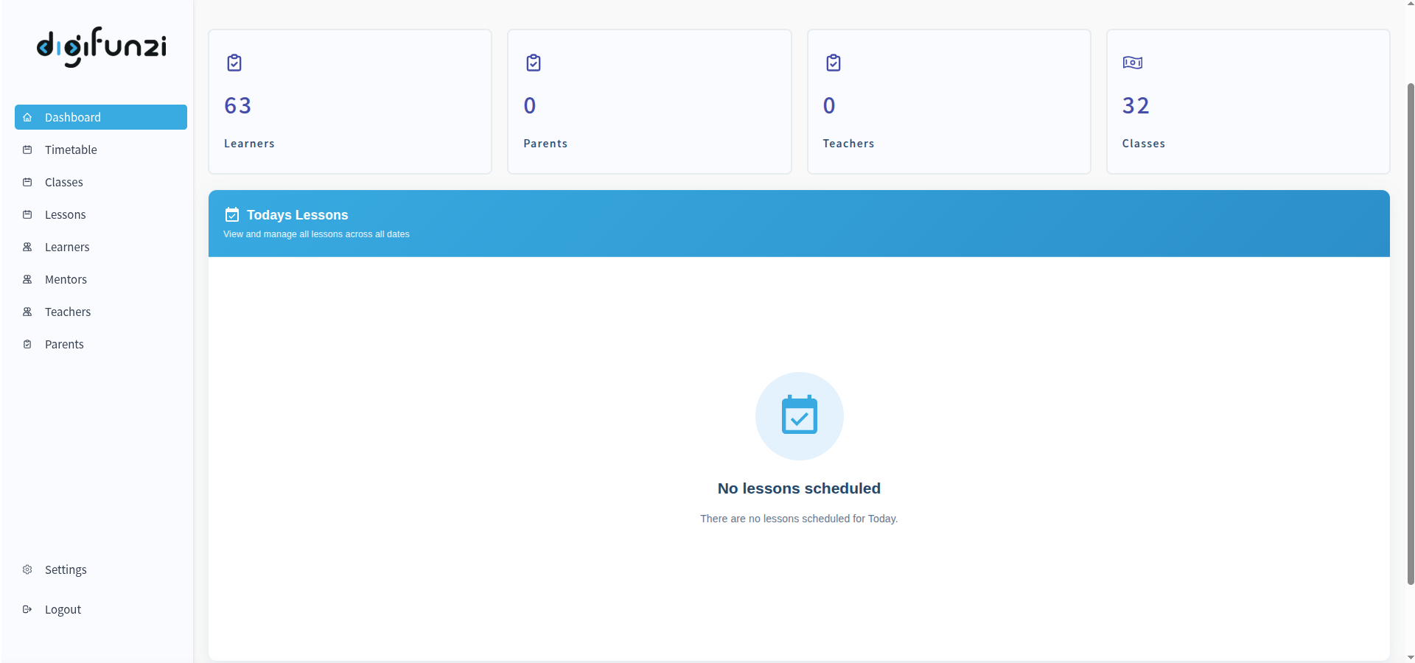Click the page vertical scrollbar
Image resolution: width=1415 pixels, height=663 pixels.
click(x=1410, y=331)
